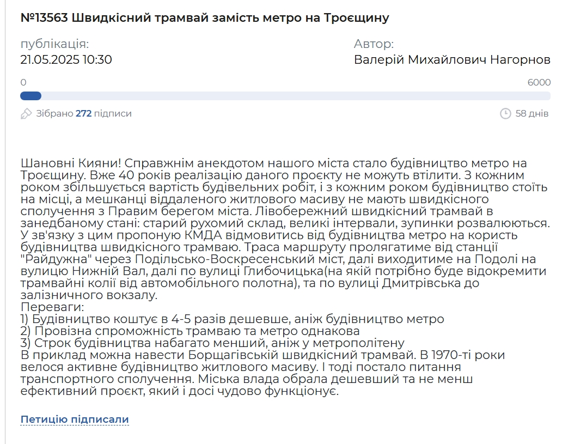This screenshot has width=562, height=444.
Task: Click the 0 label above progress bar
Action: pos(23,82)
